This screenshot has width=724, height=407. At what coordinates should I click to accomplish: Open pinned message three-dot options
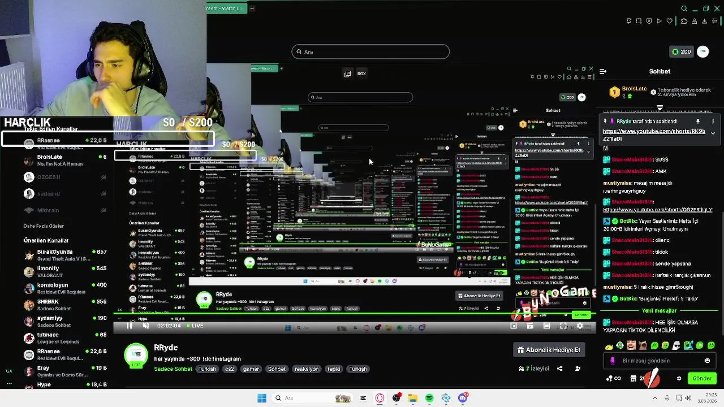click(713, 122)
